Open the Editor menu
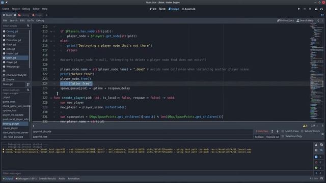 tap(36, 9)
